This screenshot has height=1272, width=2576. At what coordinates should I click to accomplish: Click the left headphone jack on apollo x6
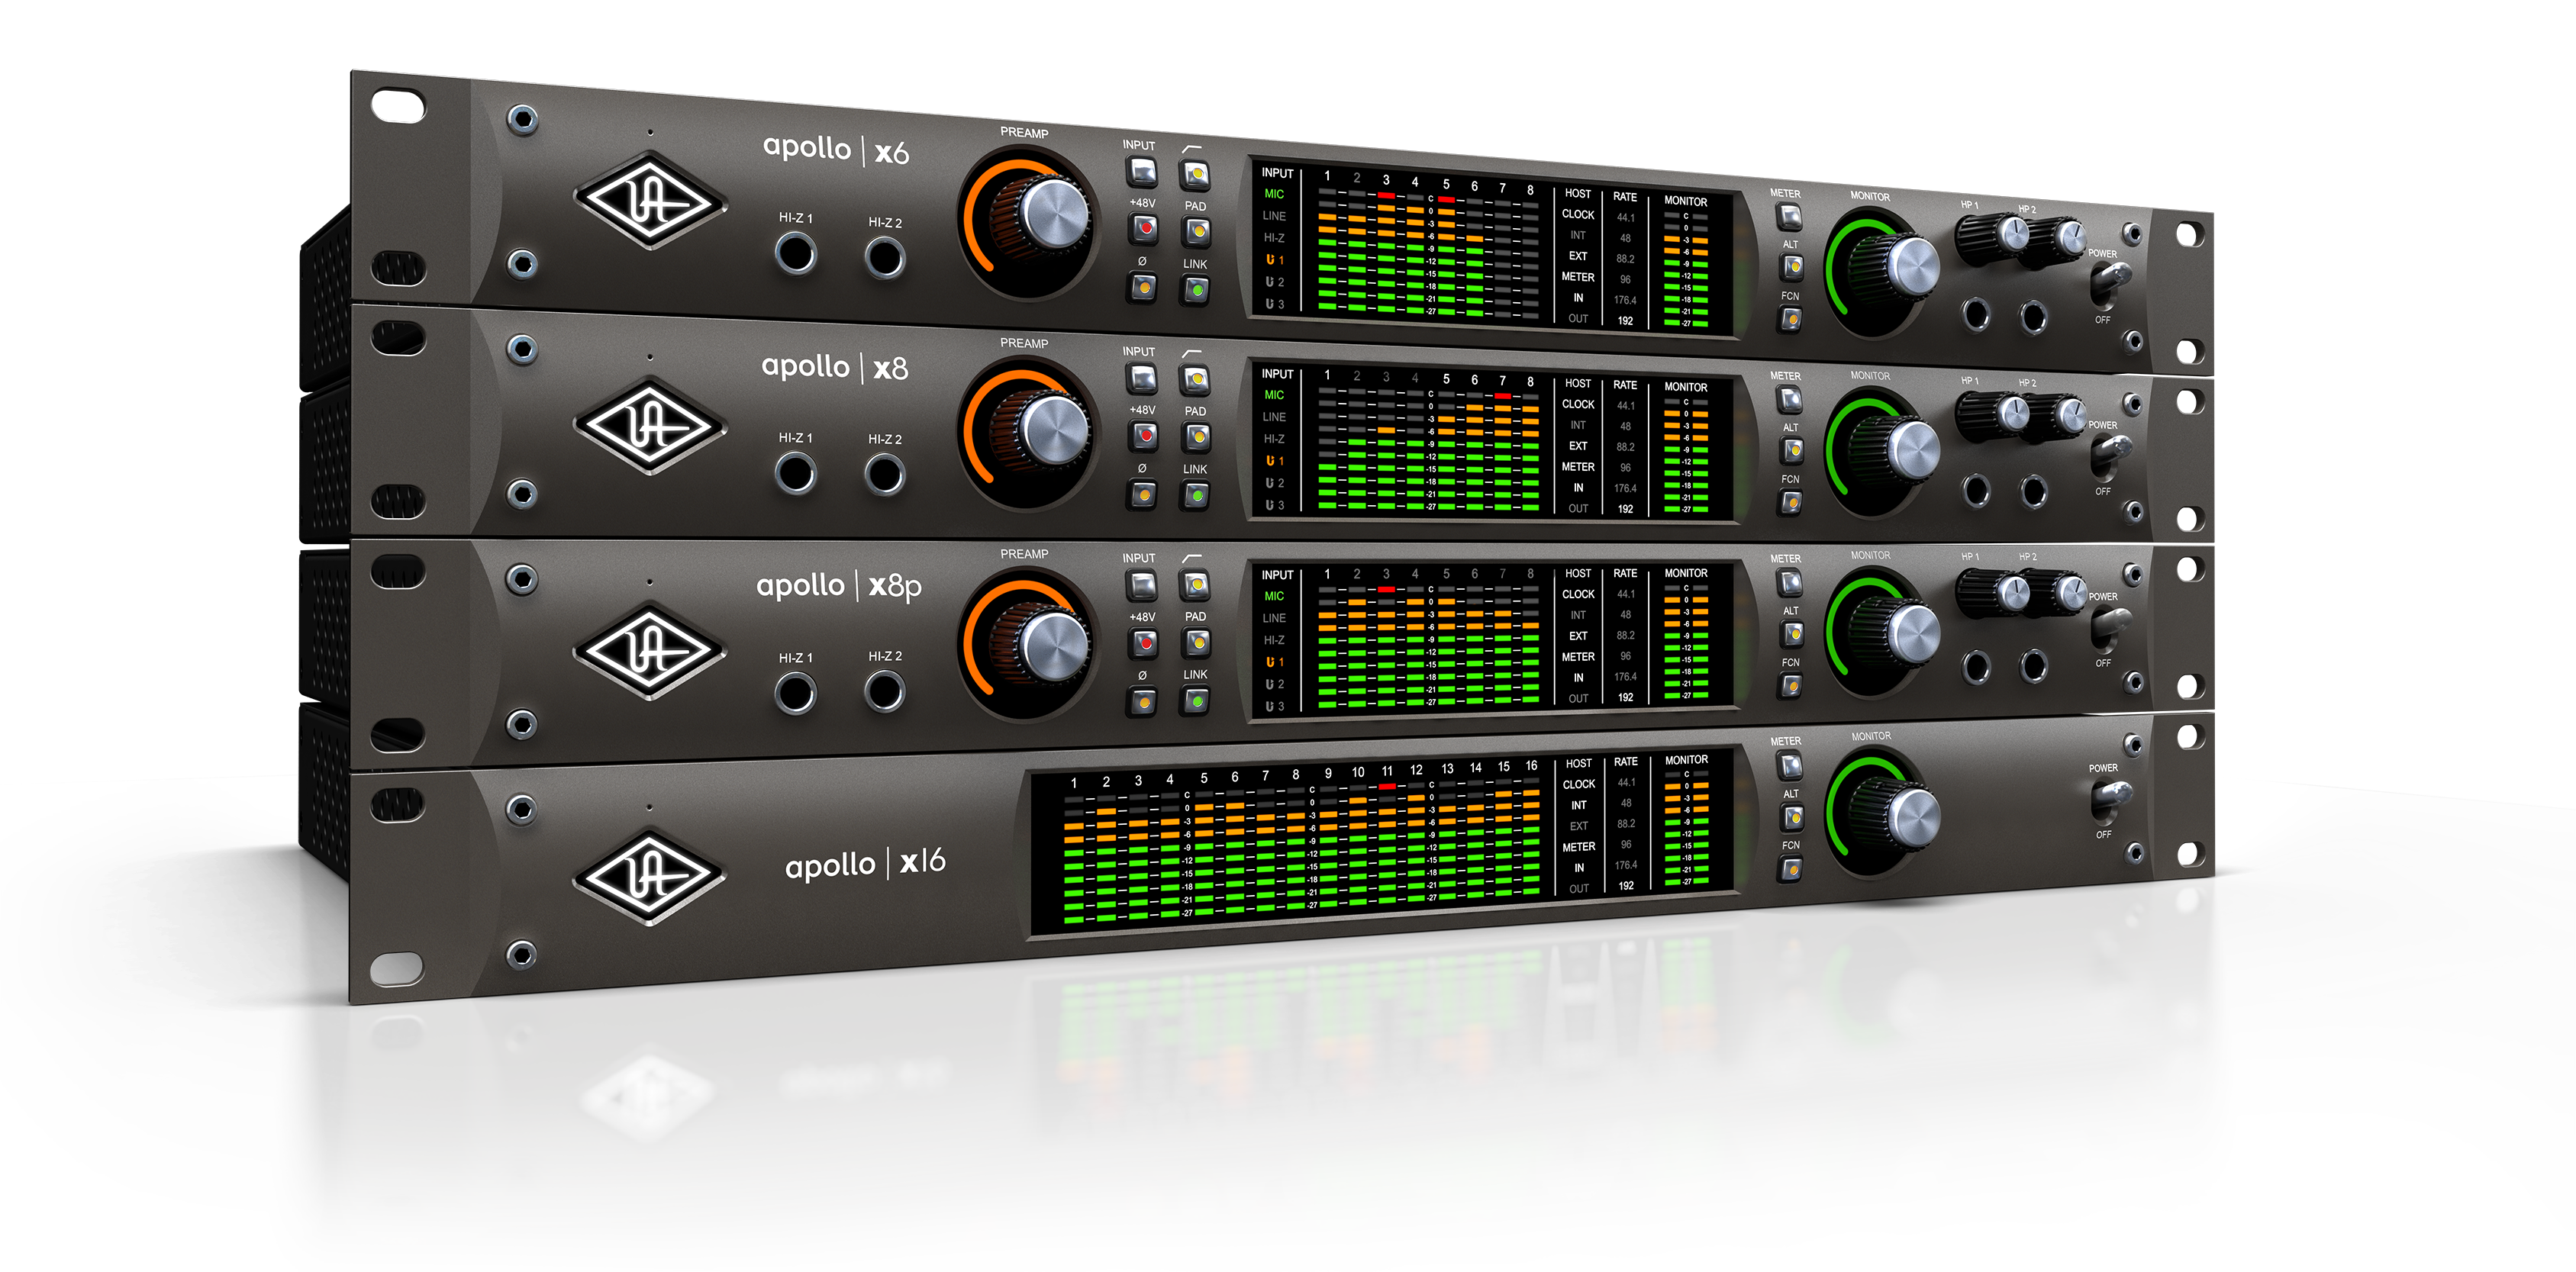[1976, 314]
